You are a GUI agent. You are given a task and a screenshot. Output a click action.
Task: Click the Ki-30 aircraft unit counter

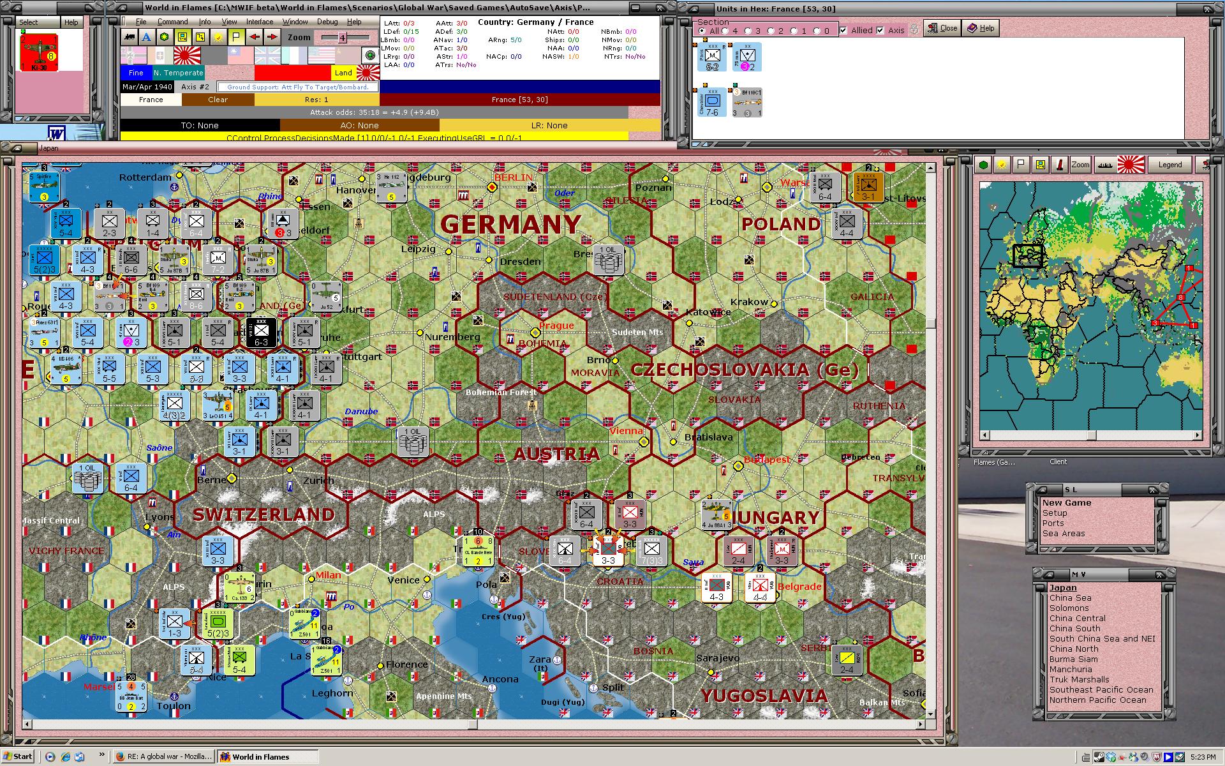coord(40,52)
